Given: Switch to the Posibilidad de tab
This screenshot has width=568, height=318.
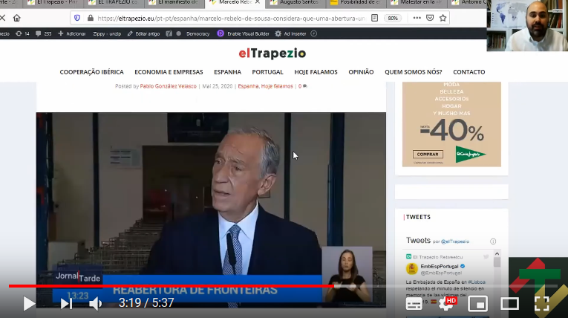Looking at the screenshot, I should [356, 2].
